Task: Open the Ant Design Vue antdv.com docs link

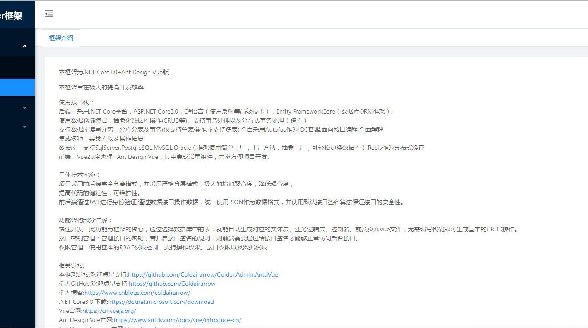Action: click(x=177, y=320)
